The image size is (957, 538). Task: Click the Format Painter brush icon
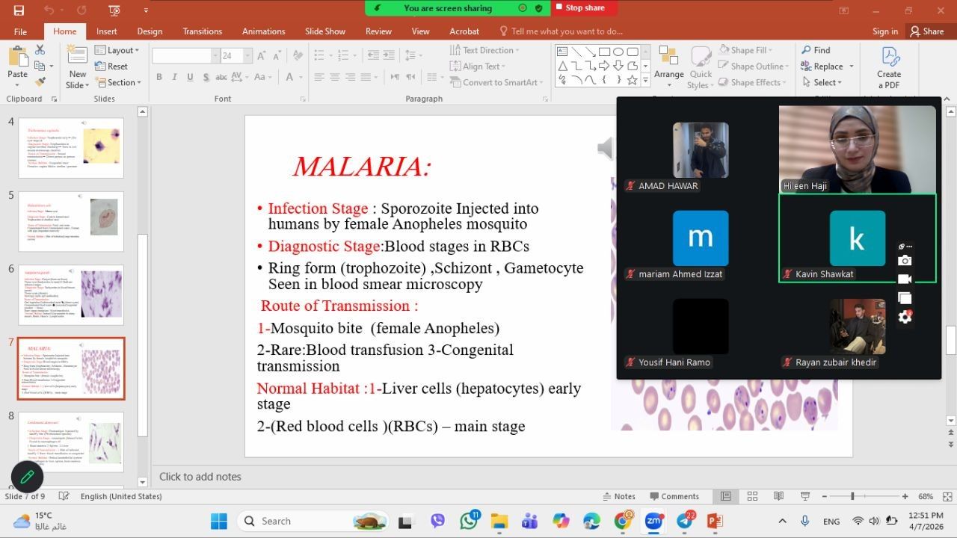[40, 81]
